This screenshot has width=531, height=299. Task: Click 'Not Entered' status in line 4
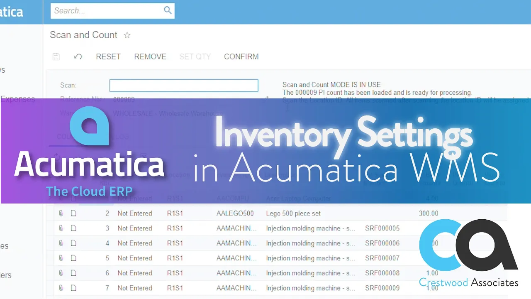click(x=135, y=243)
